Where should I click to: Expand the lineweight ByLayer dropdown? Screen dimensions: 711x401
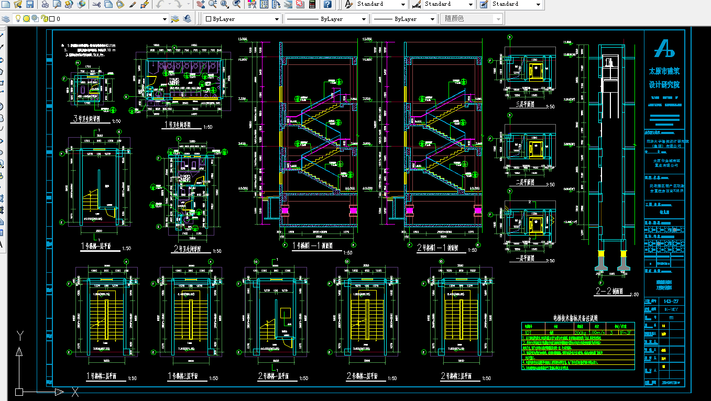point(403,19)
